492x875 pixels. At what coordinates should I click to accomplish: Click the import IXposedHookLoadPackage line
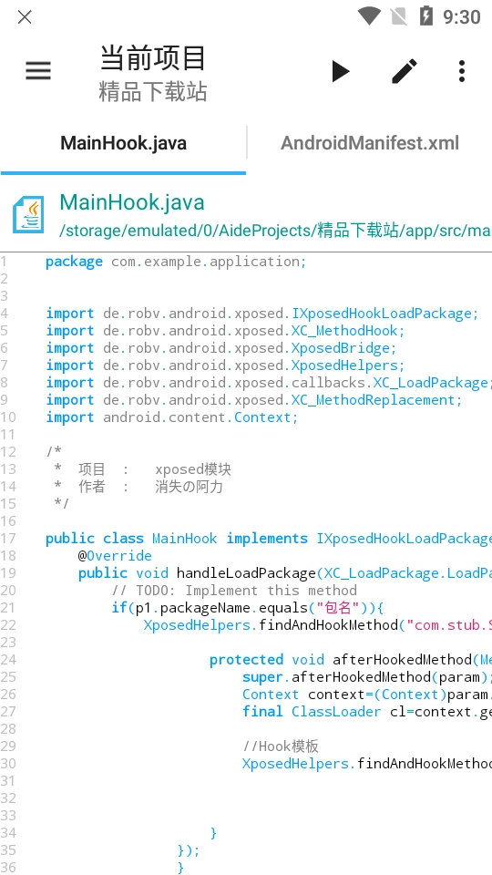coord(262,314)
